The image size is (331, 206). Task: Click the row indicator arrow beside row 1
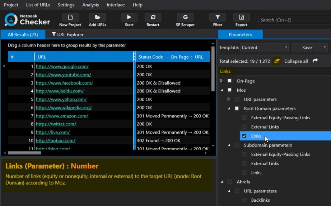click(4, 66)
